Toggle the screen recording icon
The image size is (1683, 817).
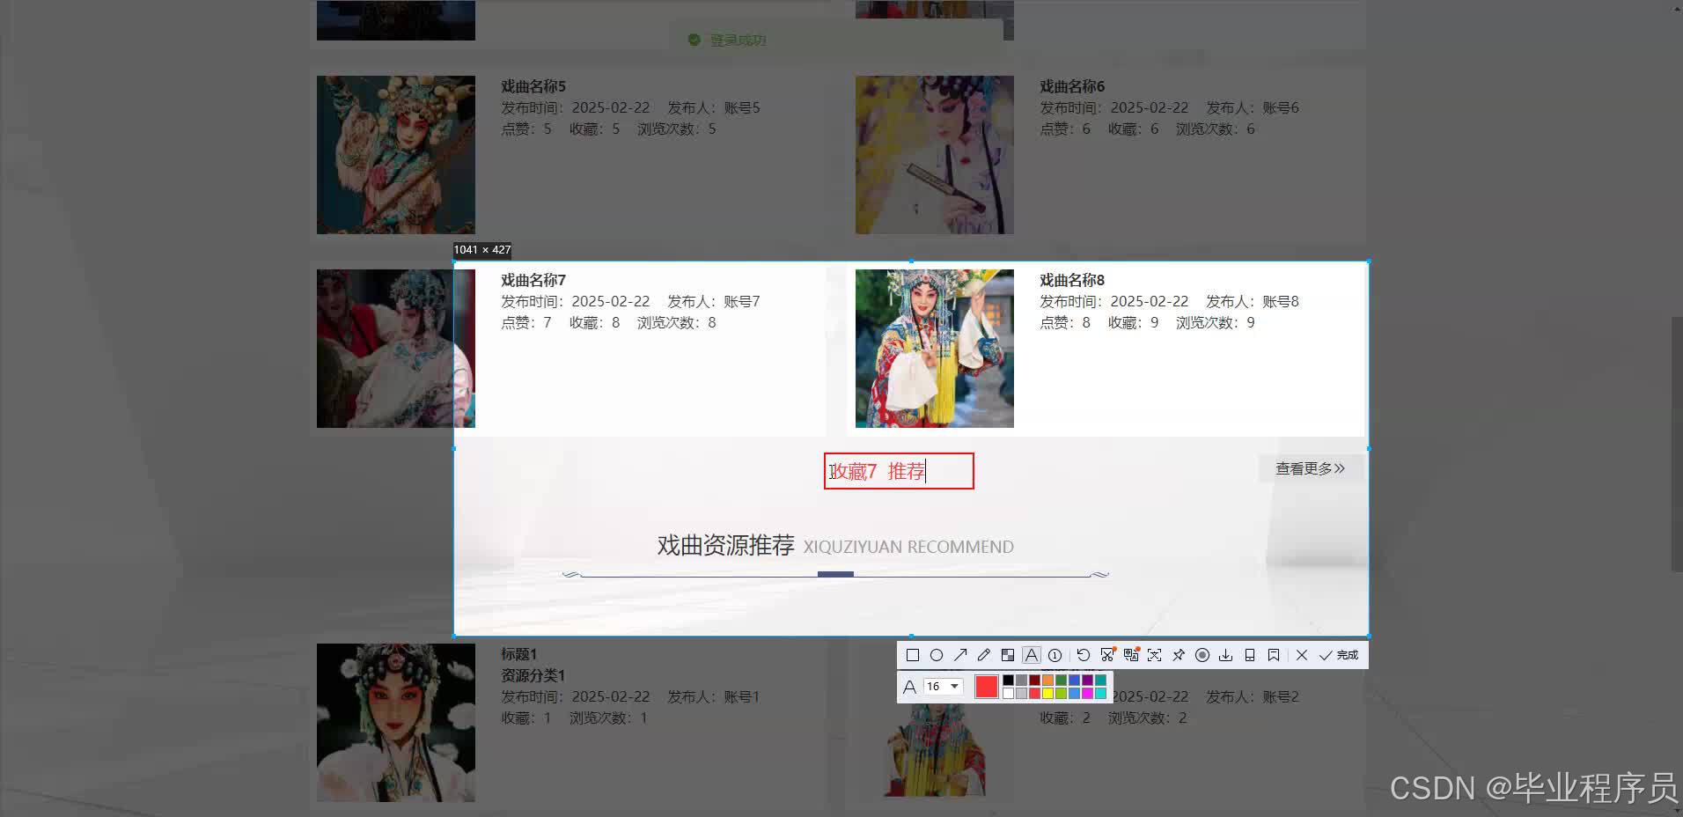point(1203,655)
